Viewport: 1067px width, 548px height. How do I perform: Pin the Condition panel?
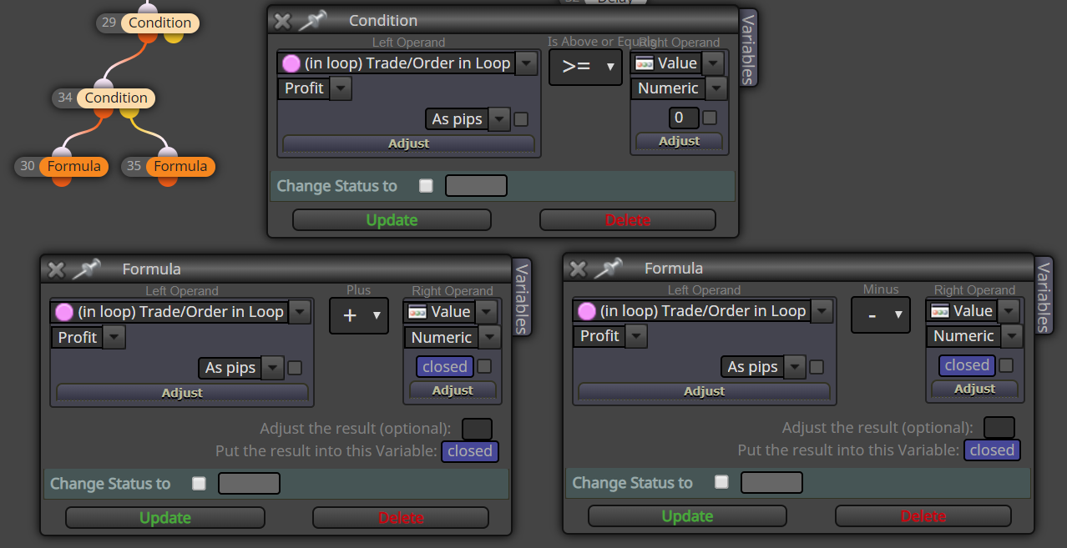point(313,20)
